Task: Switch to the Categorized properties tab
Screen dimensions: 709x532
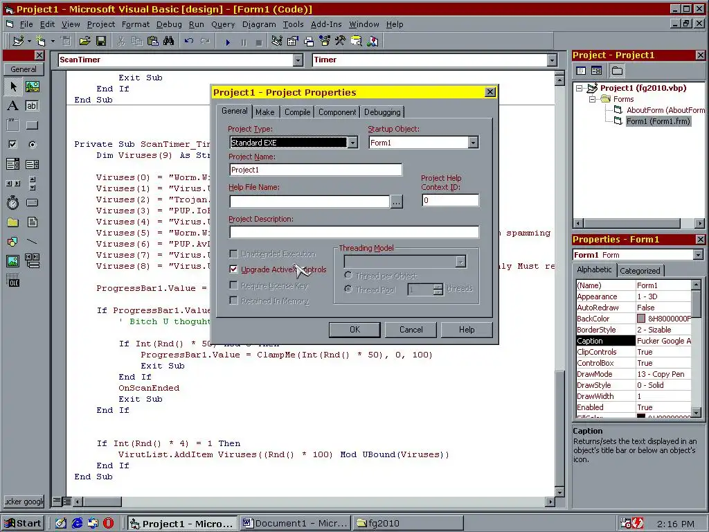Action: click(639, 271)
